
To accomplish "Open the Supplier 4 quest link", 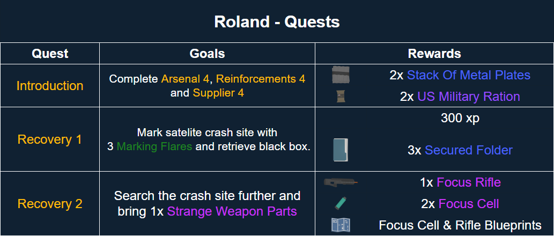I will 218,93.
